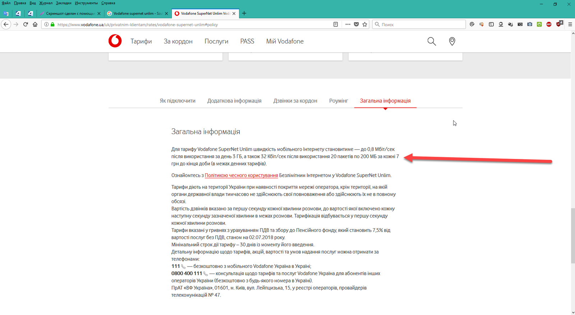Switch to second pinned '4' tab

coord(18,13)
